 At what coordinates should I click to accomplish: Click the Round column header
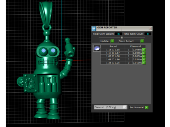(x=113, y=47)
